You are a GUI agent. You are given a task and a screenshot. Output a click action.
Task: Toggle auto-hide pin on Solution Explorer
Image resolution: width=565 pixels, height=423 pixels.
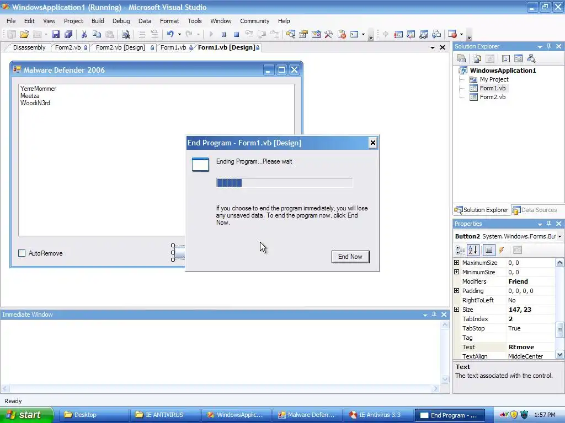click(x=549, y=46)
